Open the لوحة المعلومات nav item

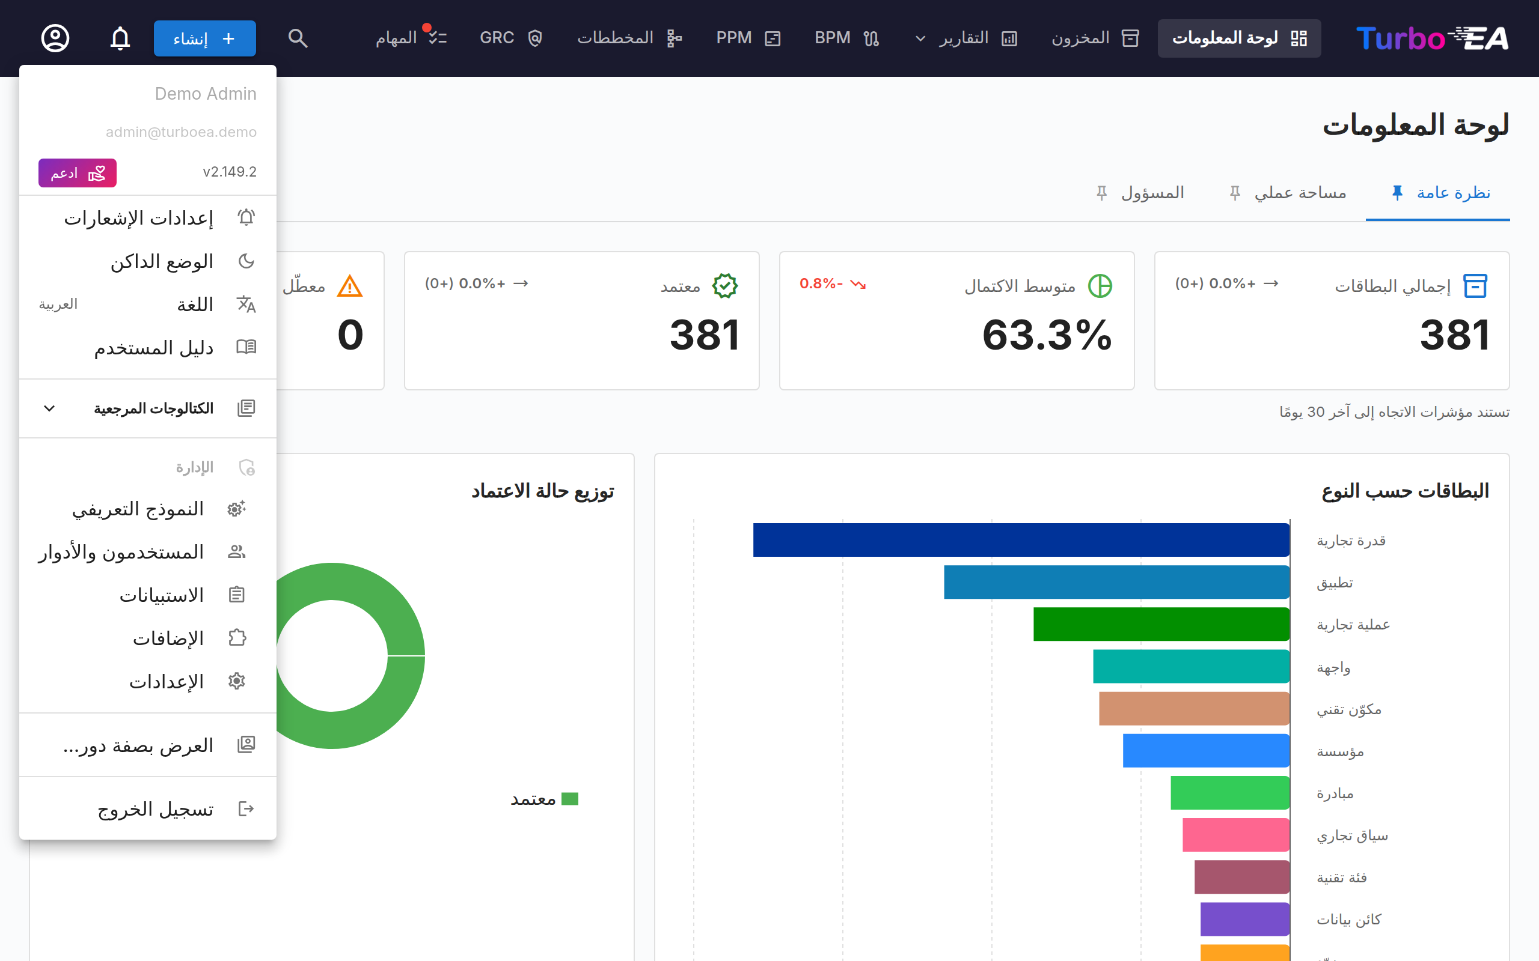click(x=1239, y=38)
